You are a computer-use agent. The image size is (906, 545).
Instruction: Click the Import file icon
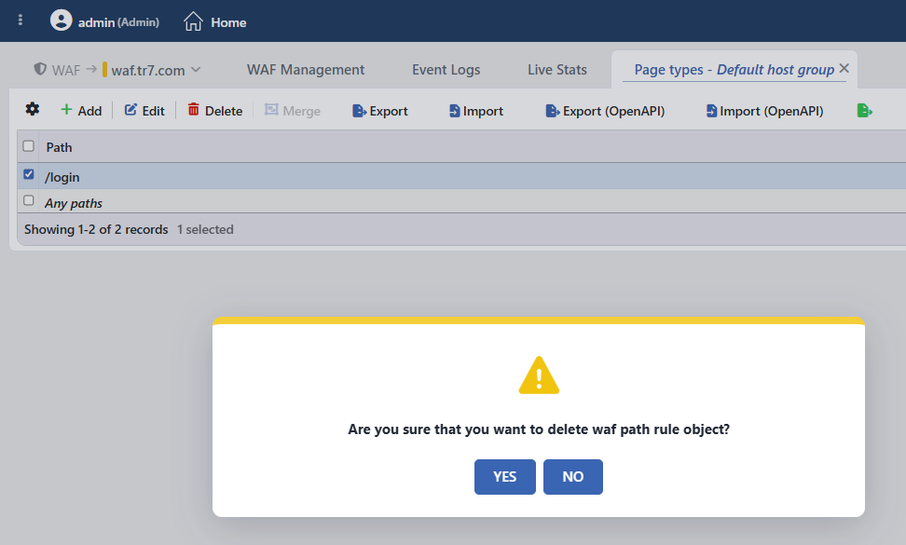[454, 110]
